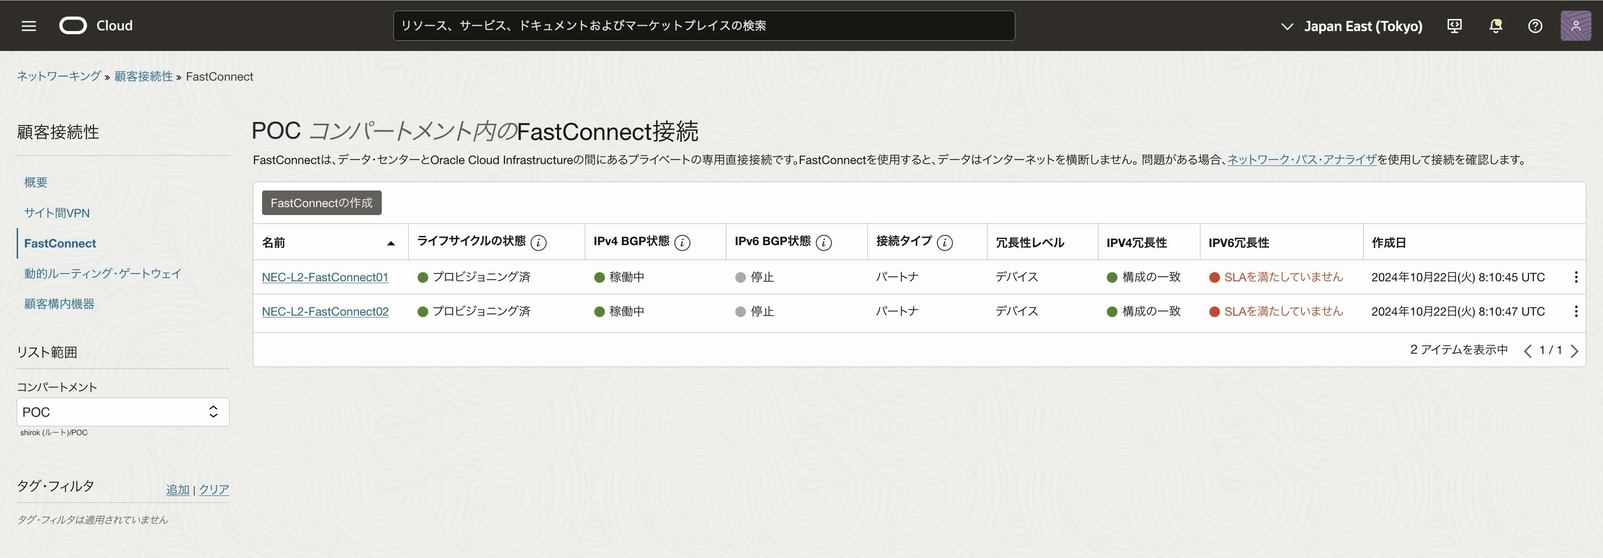Open the POC compartment dropdown
This screenshot has height=558, width=1603.
click(x=122, y=412)
